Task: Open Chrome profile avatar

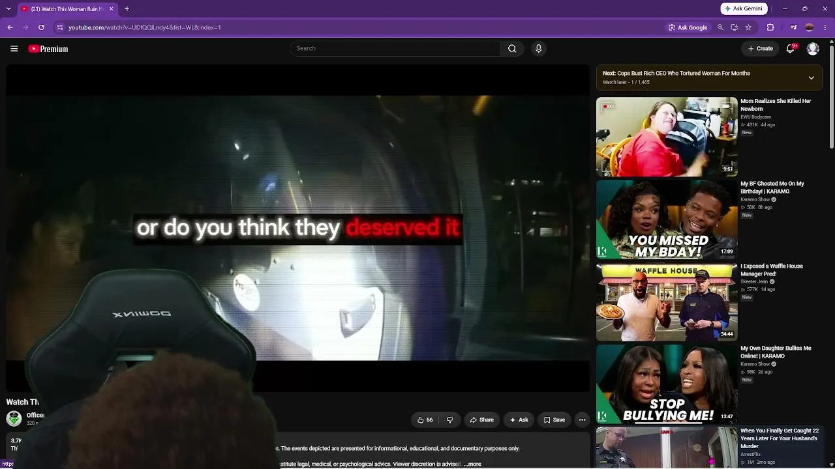Action: click(810, 27)
